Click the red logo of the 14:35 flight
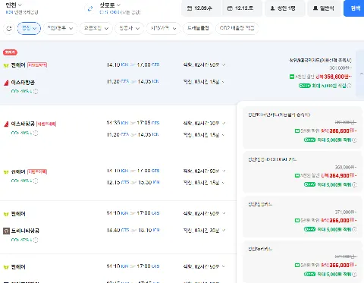Viewport: 364px width, 283px height. (6, 124)
